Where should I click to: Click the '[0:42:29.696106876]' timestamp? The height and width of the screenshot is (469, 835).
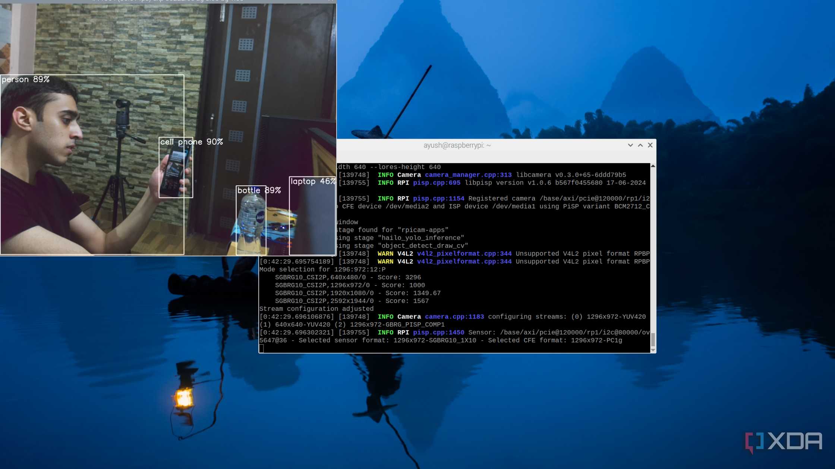click(297, 317)
